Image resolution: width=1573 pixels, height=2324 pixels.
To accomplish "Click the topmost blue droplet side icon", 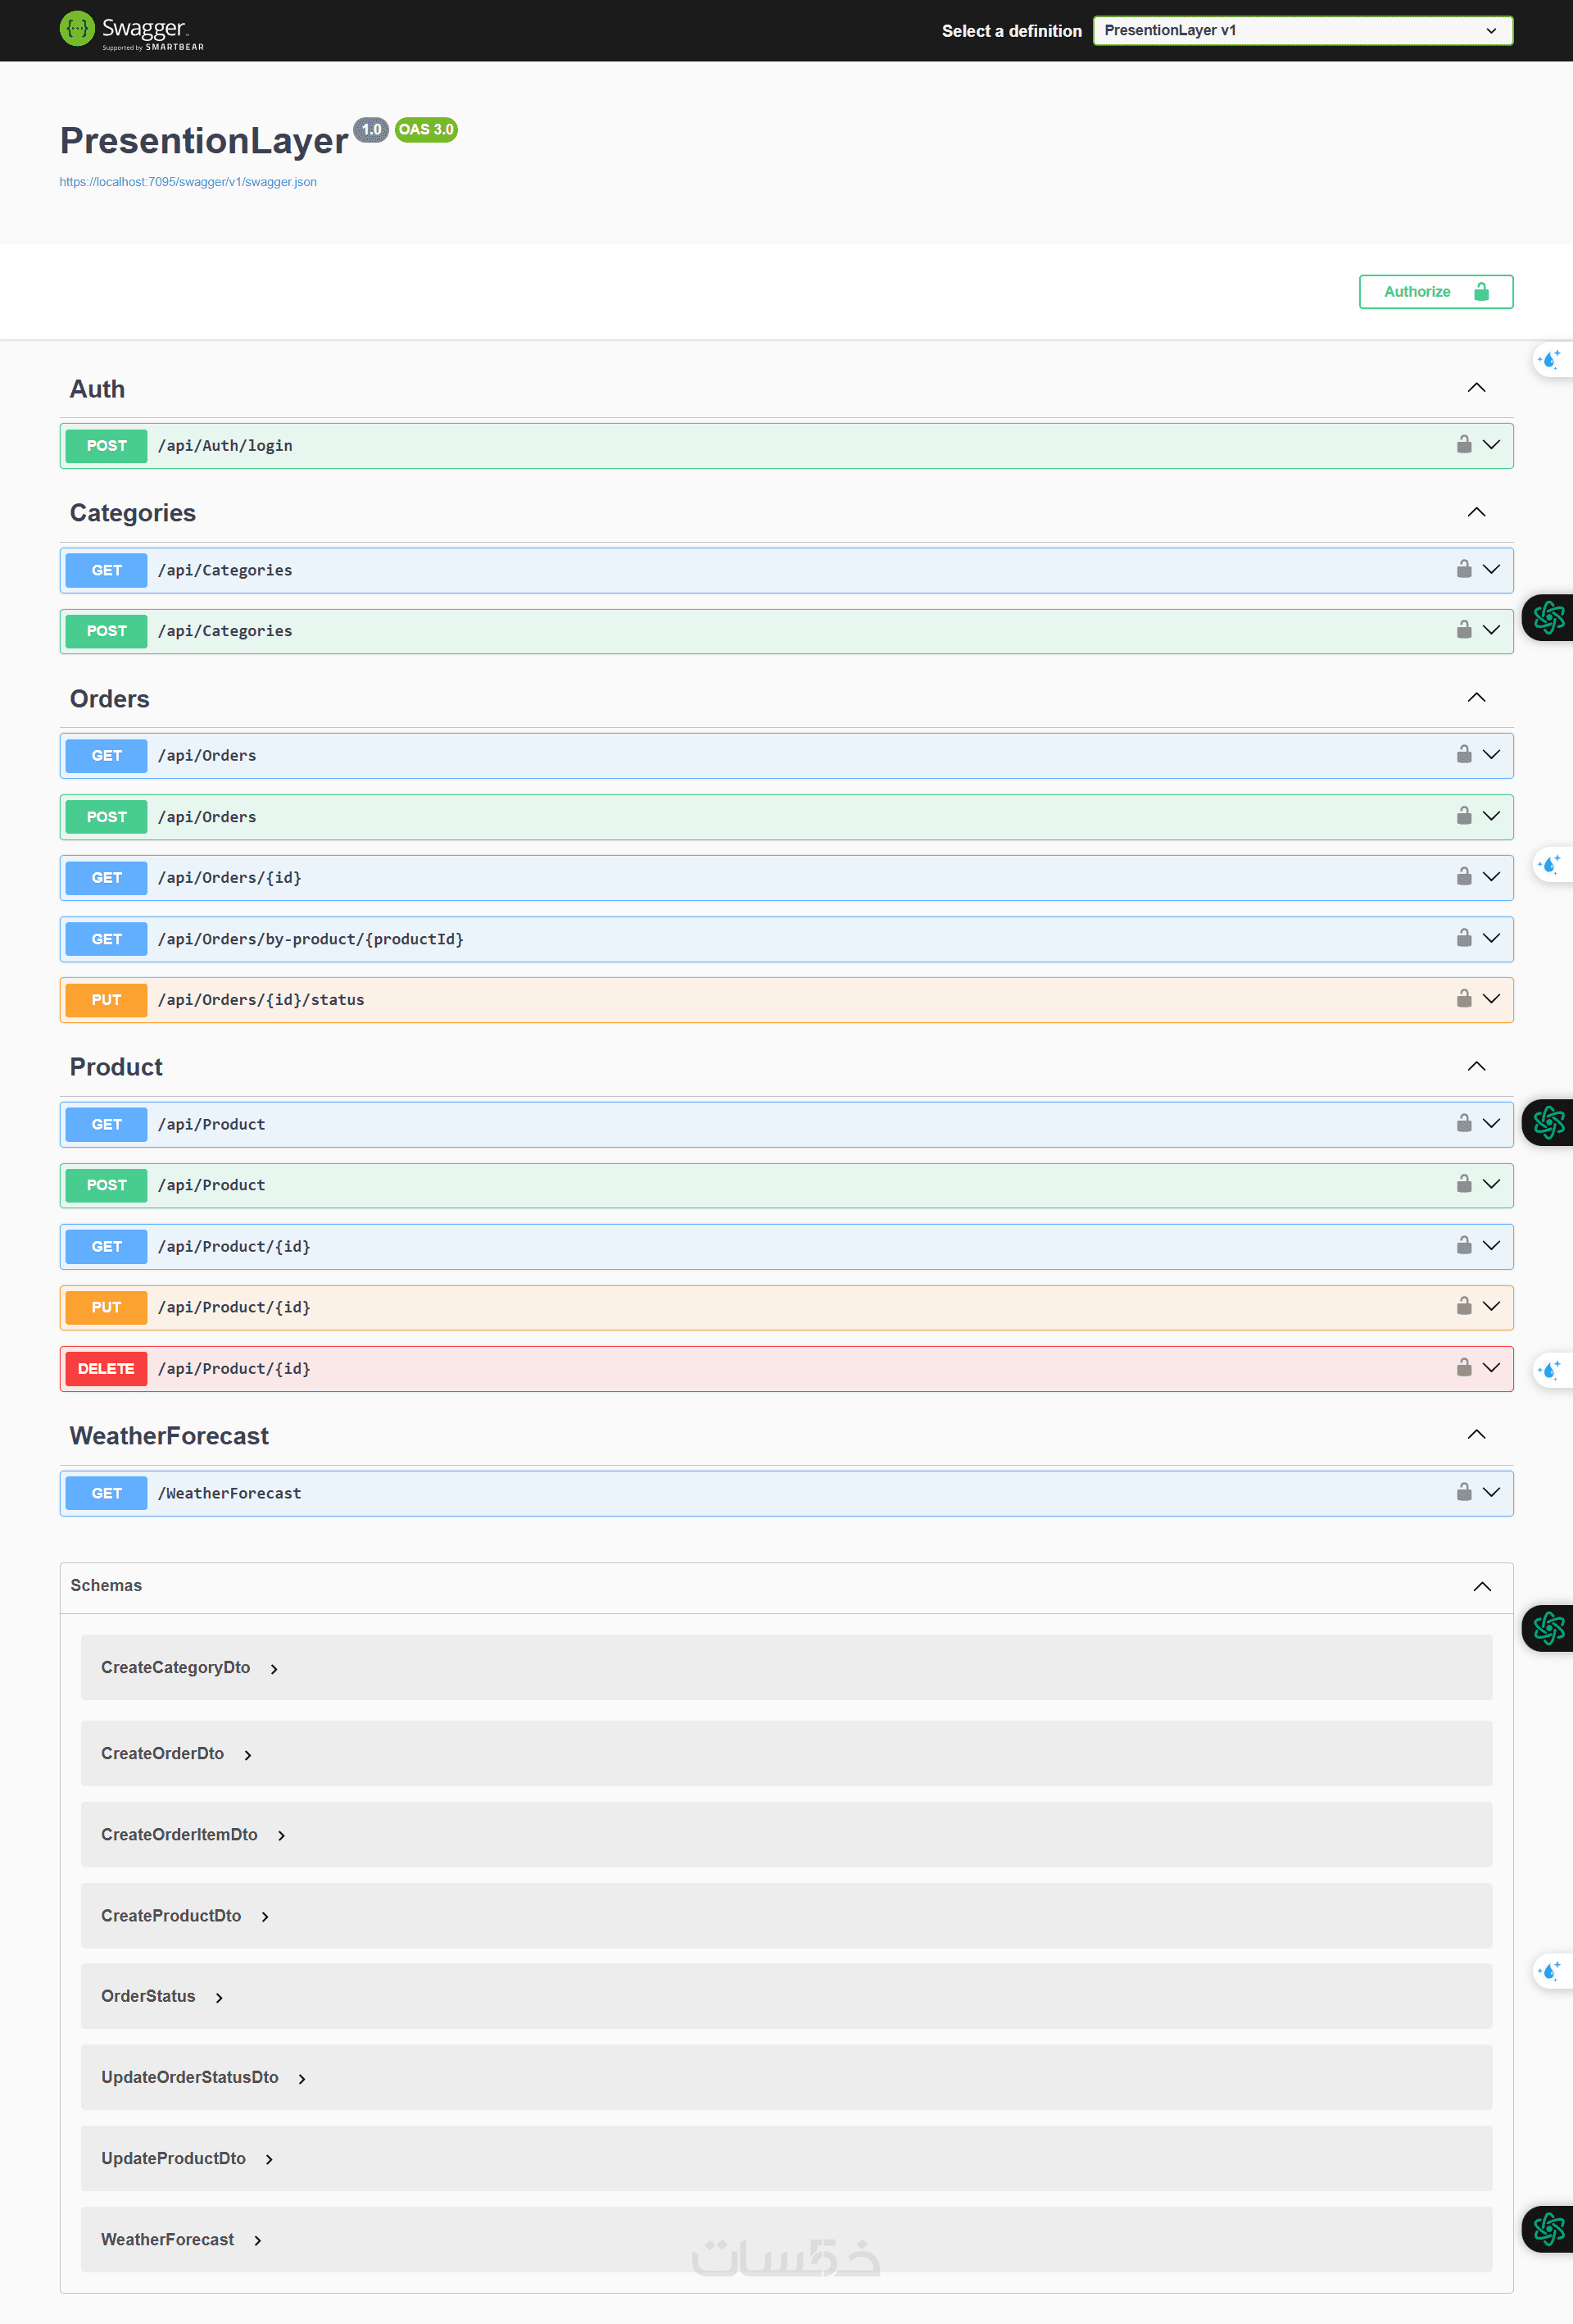I will click(1550, 360).
